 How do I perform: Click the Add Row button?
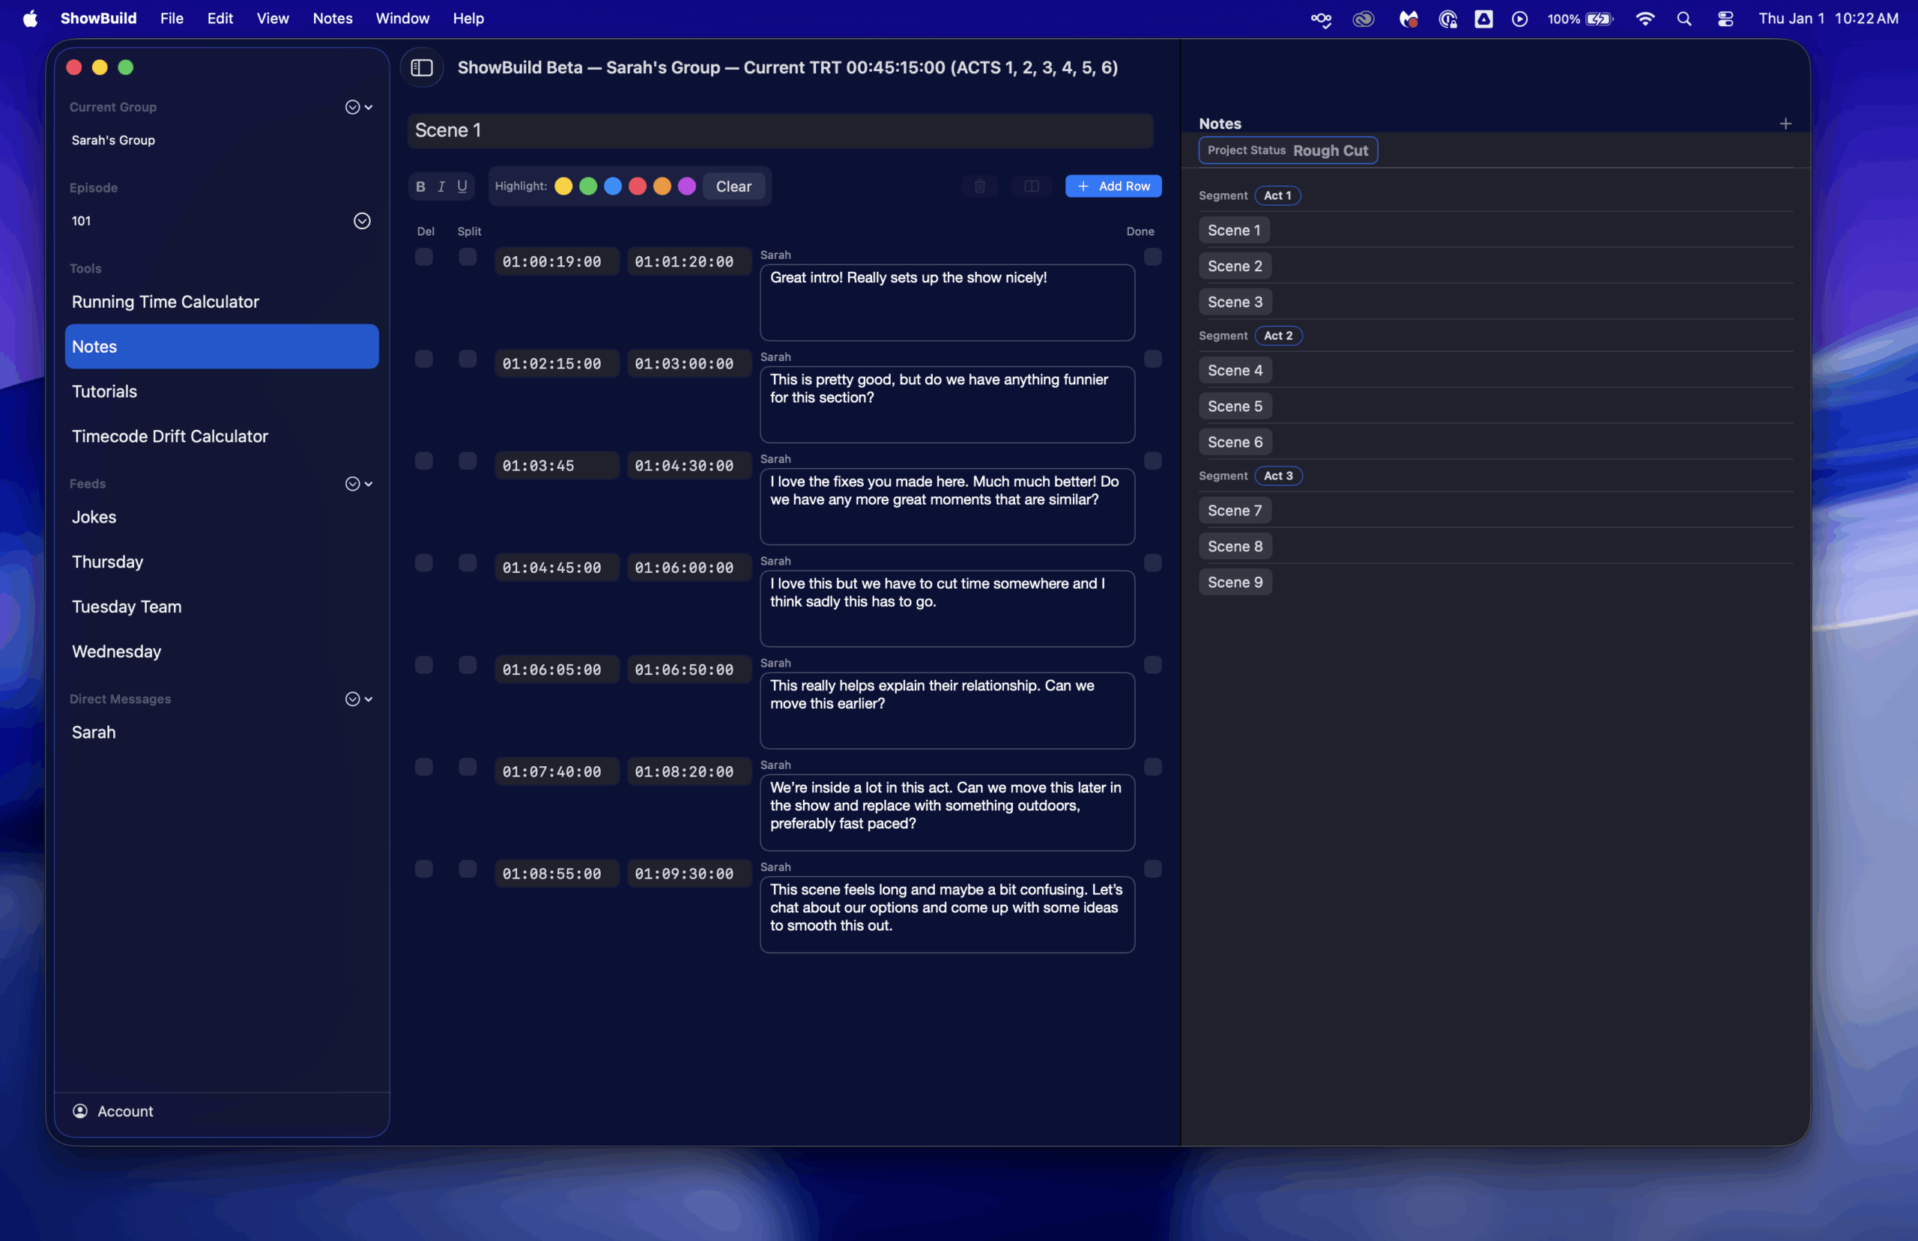point(1113,186)
